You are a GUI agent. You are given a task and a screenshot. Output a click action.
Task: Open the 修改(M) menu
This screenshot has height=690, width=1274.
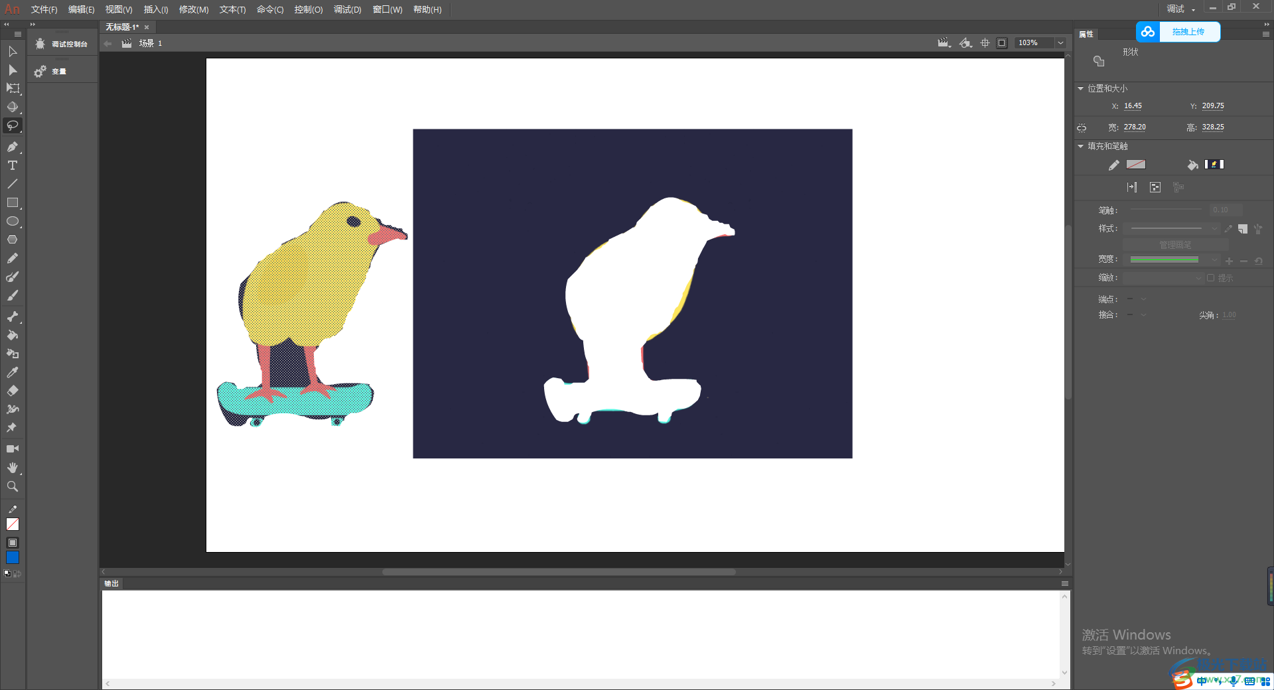point(194,9)
